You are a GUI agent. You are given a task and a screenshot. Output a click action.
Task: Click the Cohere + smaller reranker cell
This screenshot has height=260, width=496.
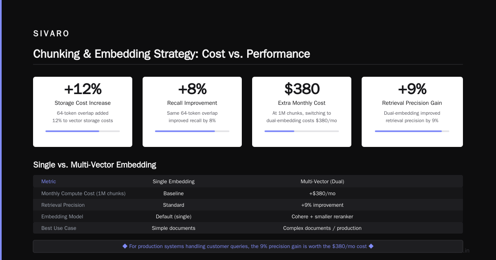pos(322,216)
